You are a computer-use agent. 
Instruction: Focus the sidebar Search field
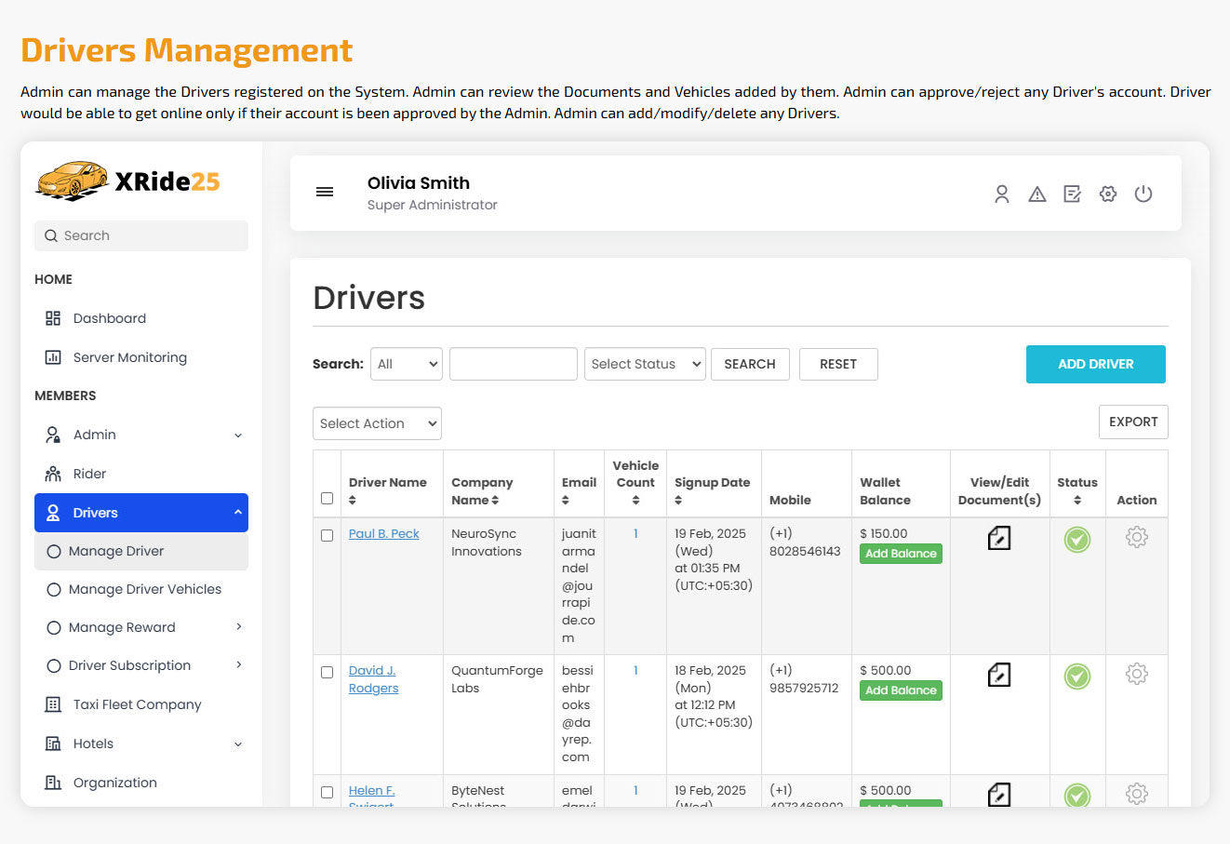(x=141, y=235)
